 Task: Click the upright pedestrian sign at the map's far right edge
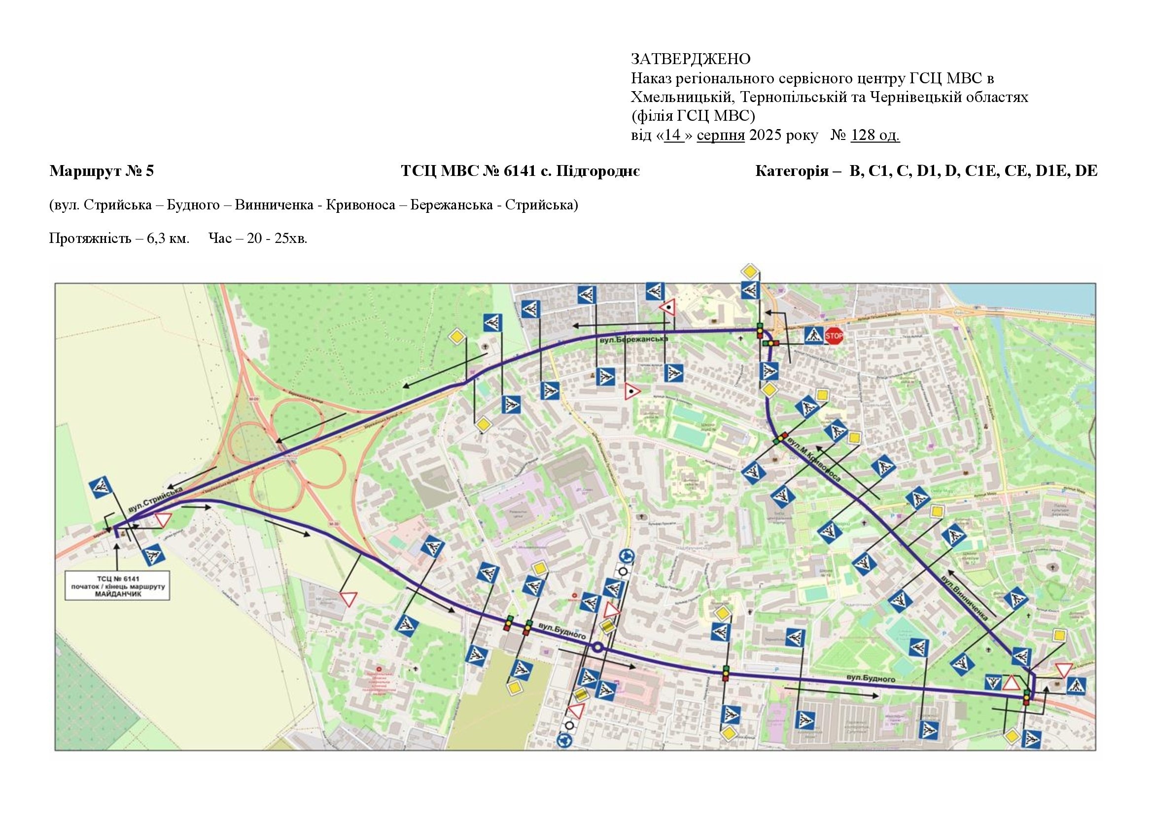pyautogui.click(x=1075, y=685)
